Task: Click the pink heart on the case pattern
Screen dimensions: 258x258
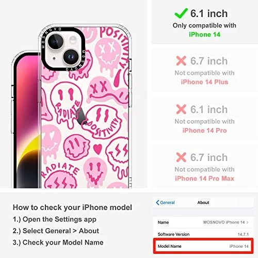Action: point(98,149)
